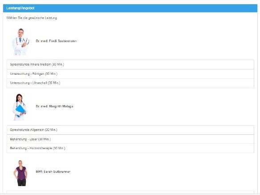260x195 pixels.
Task: Choose Untersuchung - Ultraschall appointment
Action: click(130, 83)
